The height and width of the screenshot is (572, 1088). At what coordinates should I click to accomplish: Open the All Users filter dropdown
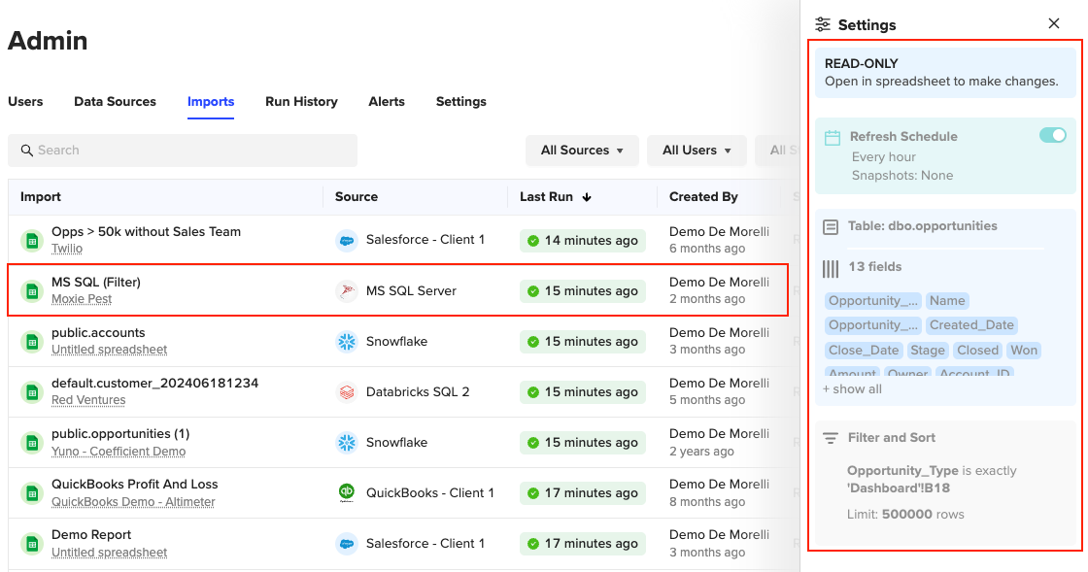697,151
